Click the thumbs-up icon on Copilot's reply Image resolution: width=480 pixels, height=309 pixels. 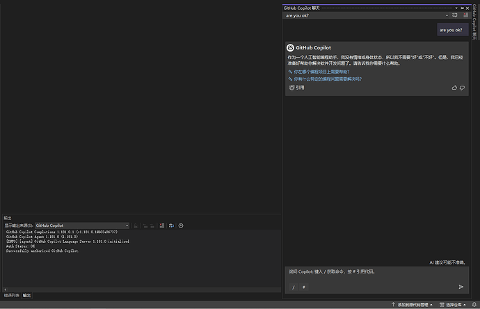point(454,88)
